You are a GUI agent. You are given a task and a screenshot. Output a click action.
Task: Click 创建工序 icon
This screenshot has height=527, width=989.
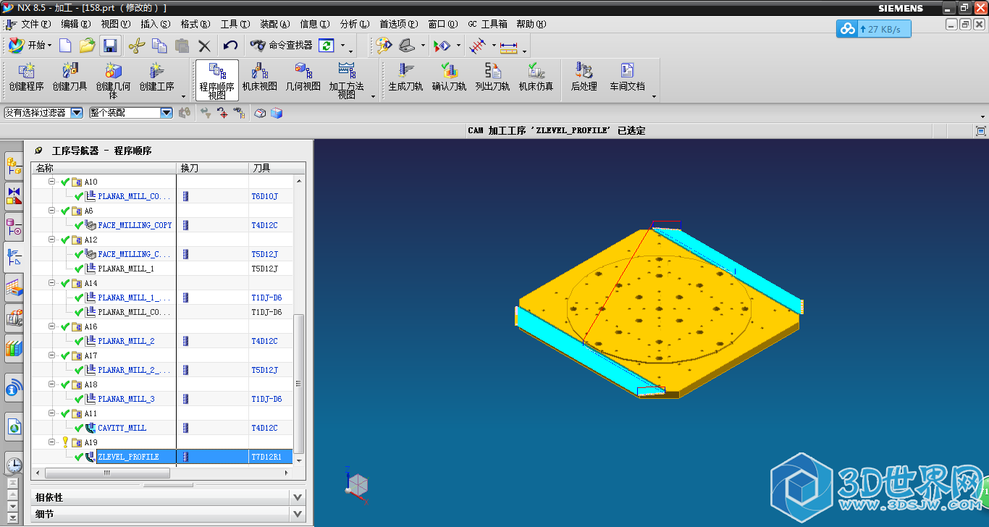[x=156, y=77]
